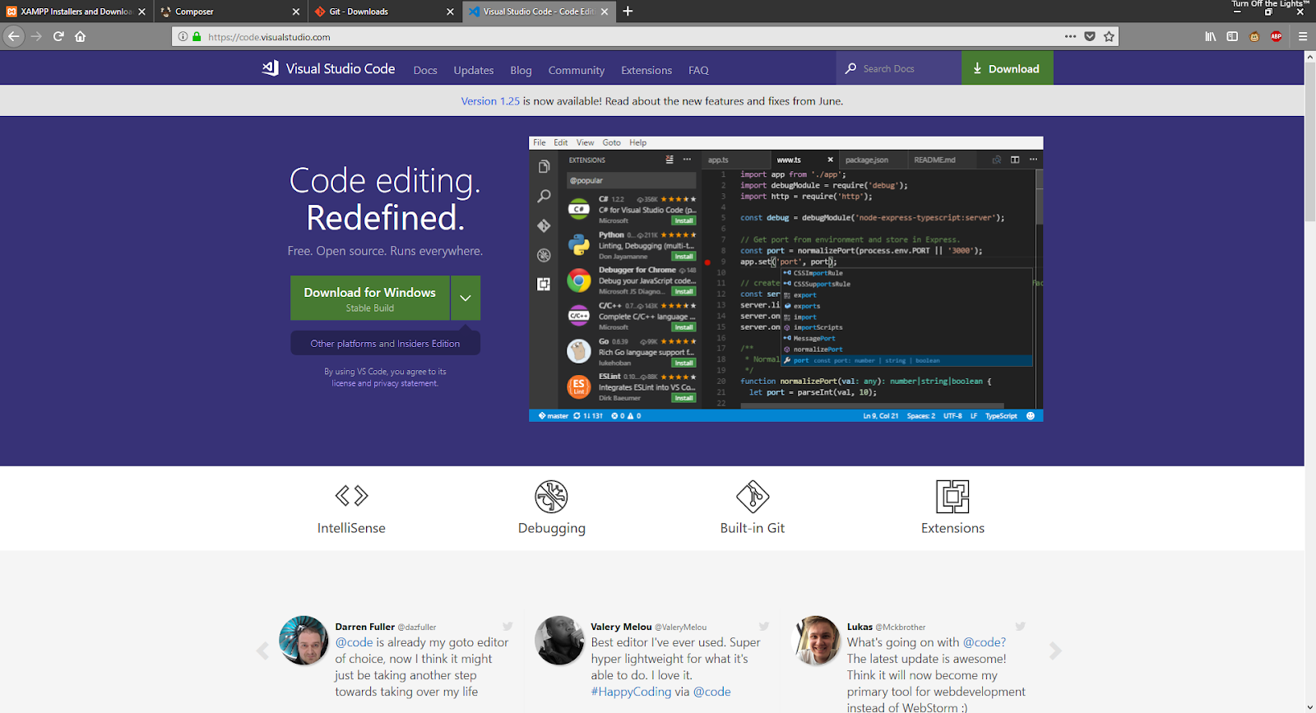Click the page vertical scrollbar thumb
The image size is (1316, 713).
(1309, 141)
